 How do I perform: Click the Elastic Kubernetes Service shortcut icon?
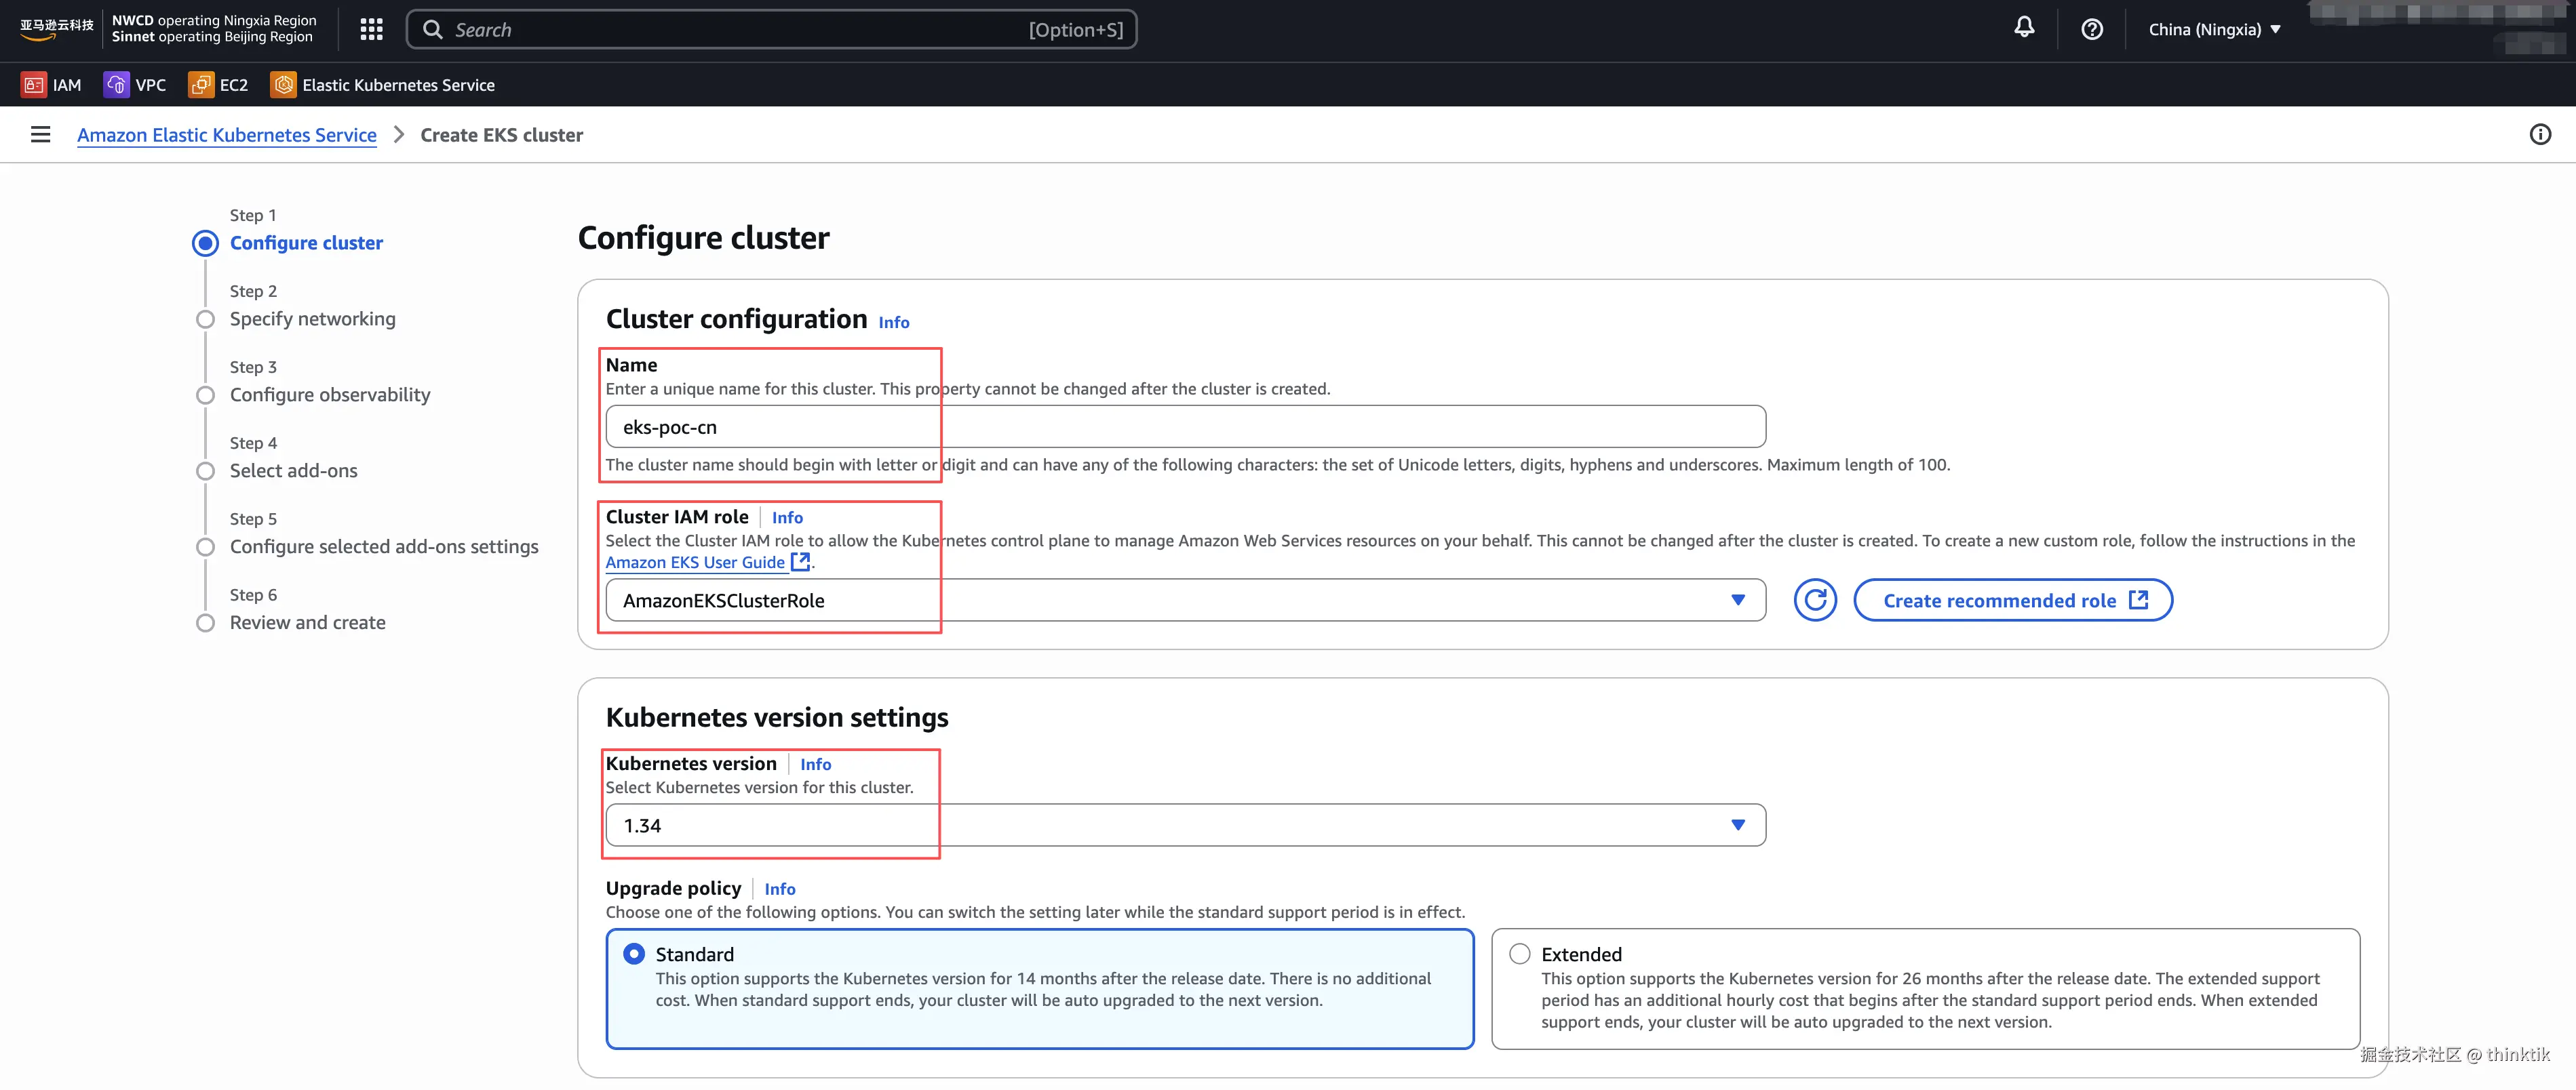pyautogui.click(x=284, y=85)
